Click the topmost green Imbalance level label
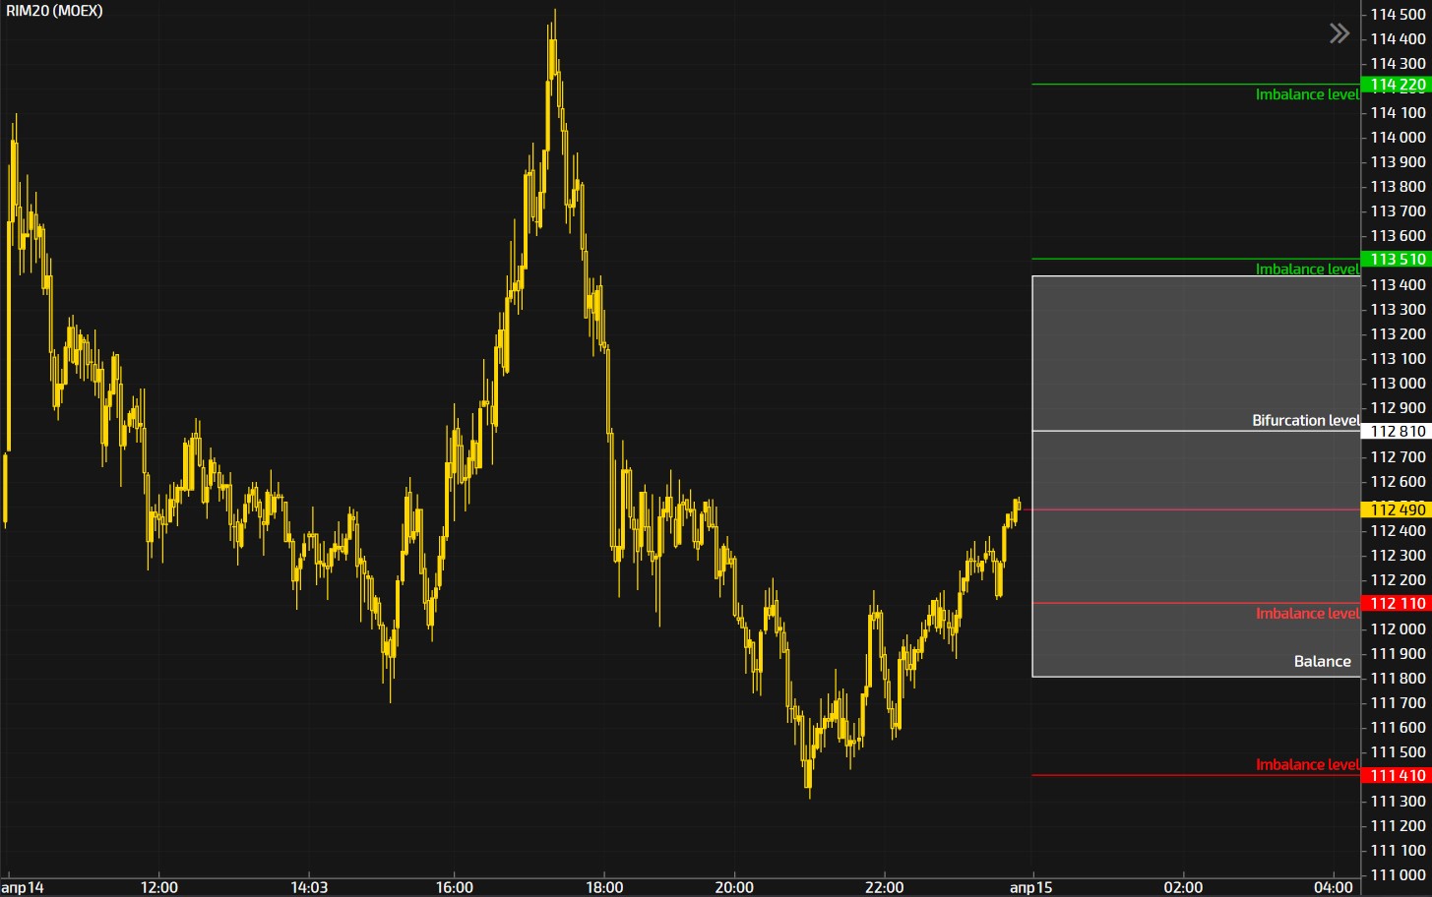1432x897 pixels. pyautogui.click(x=1306, y=95)
